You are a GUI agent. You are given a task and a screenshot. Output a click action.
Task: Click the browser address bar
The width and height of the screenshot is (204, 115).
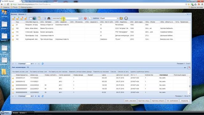coord(98,4)
